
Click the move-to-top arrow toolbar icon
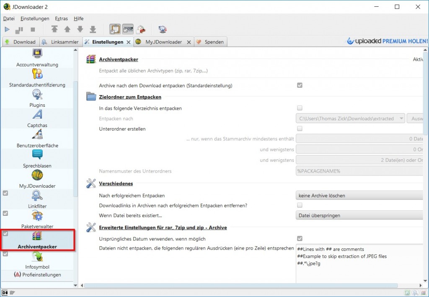pyautogui.click(x=54, y=29)
